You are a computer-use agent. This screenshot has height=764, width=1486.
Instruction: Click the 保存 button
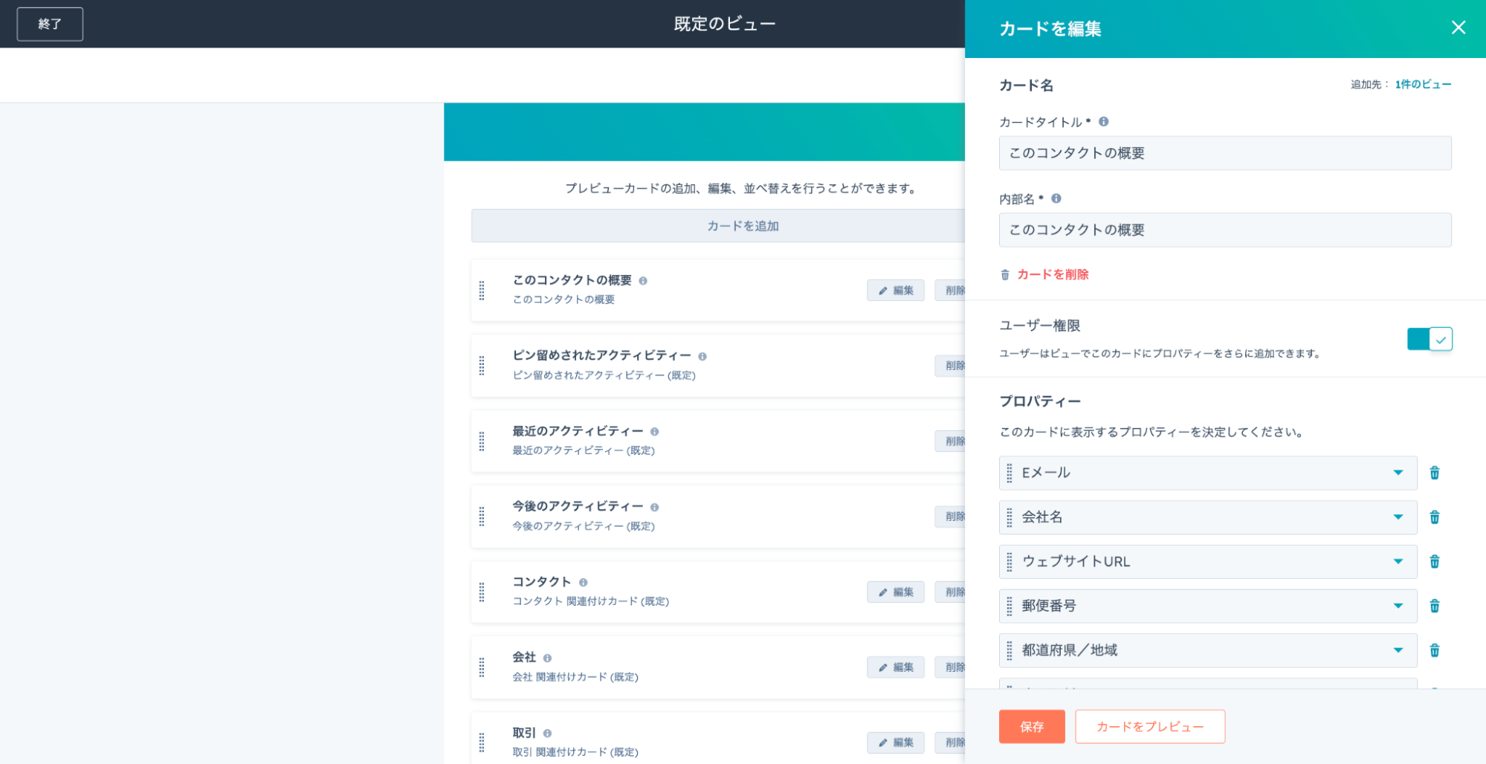[x=1031, y=727]
